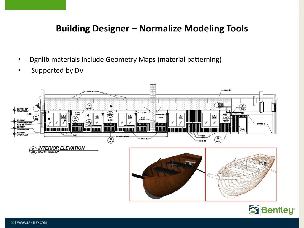Click the UPPER FLOOR elevation label
304x228 pixels.
click(23, 135)
